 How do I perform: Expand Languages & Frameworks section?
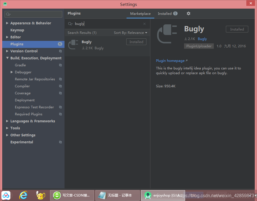(7, 121)
